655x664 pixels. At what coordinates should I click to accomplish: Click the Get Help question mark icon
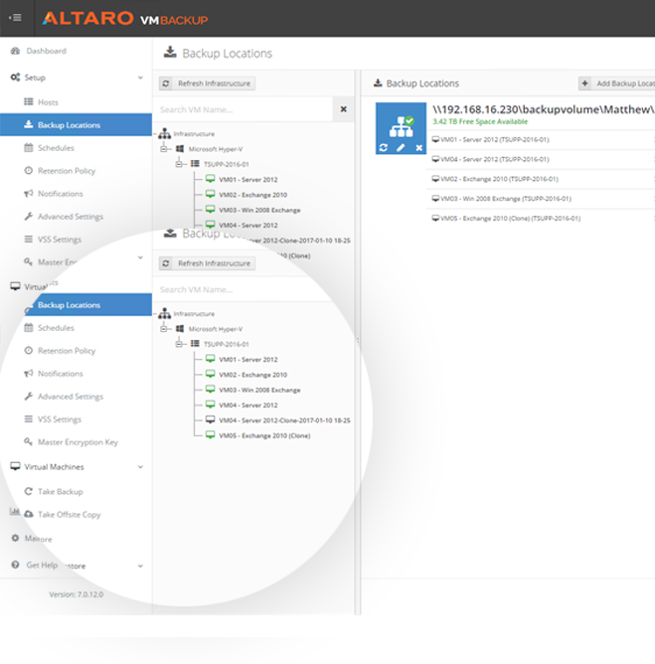[15, 565]
